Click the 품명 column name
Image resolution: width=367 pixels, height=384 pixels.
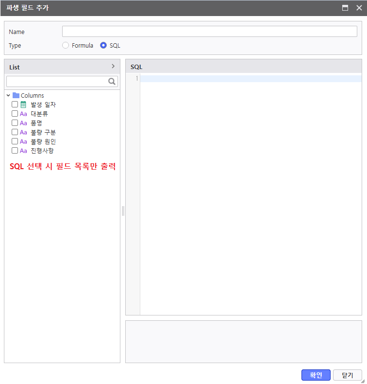[x=36, y=123]
